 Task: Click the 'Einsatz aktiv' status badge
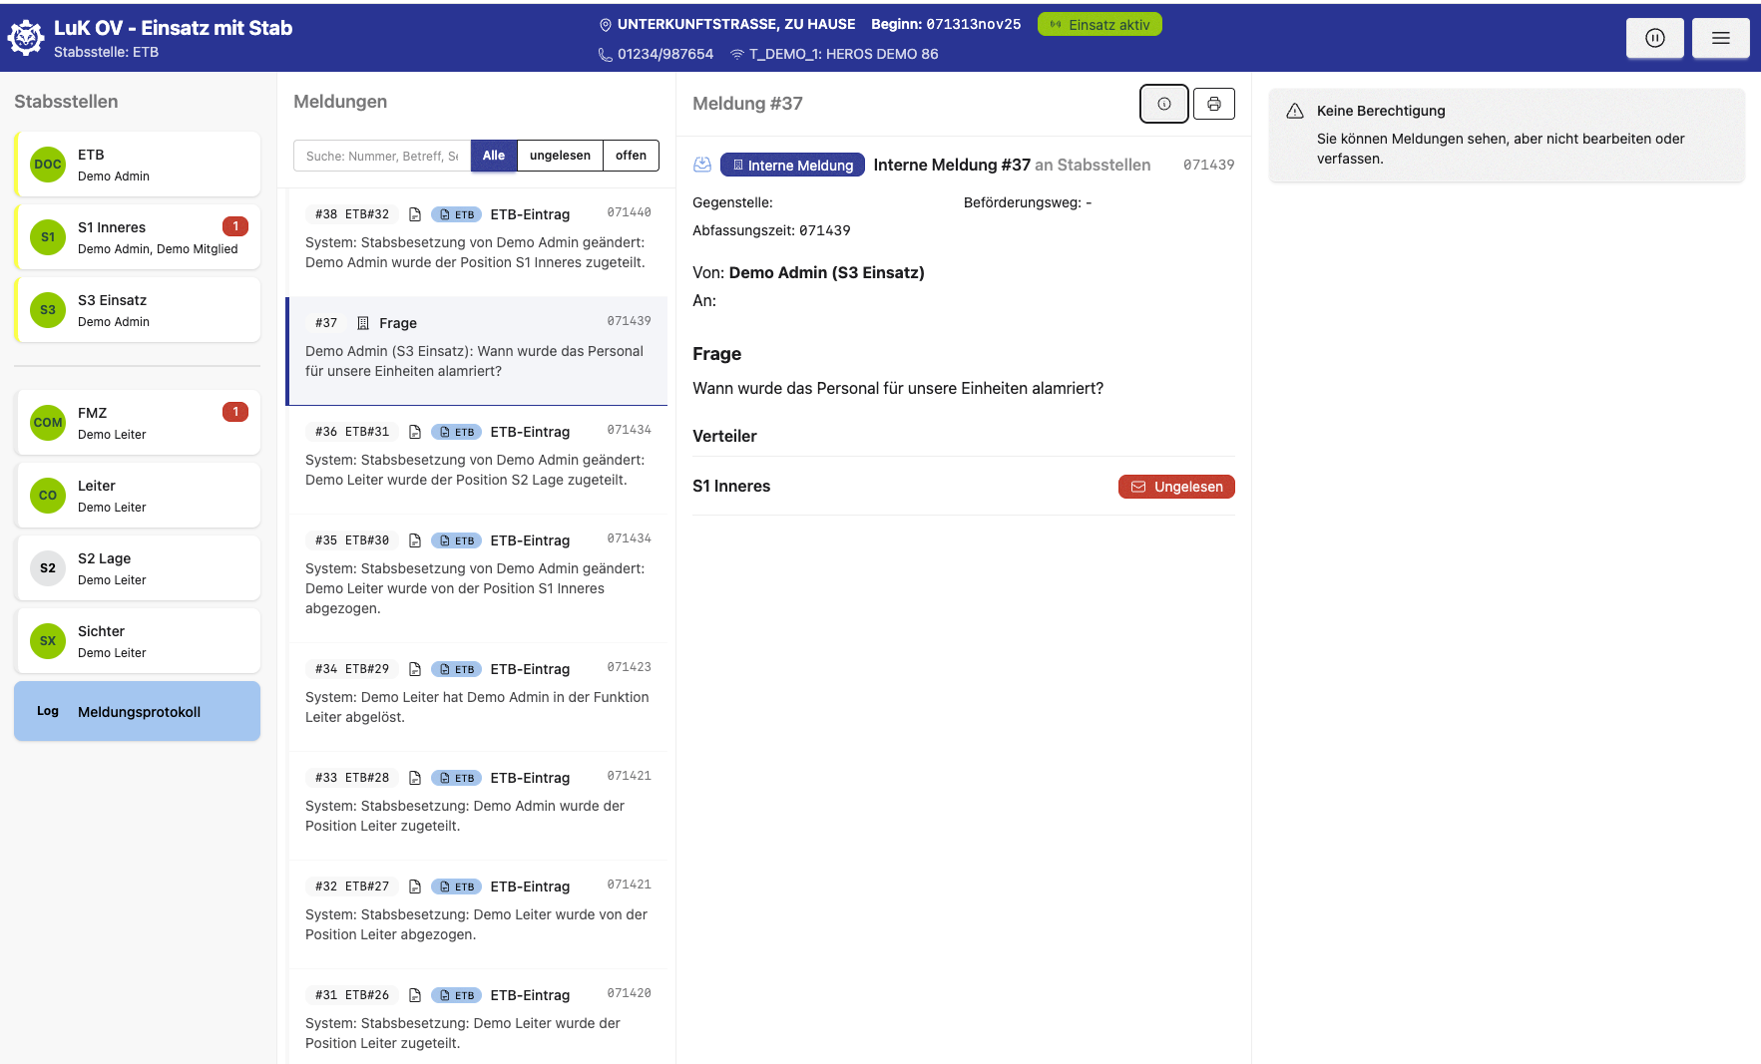point(1100,25)
